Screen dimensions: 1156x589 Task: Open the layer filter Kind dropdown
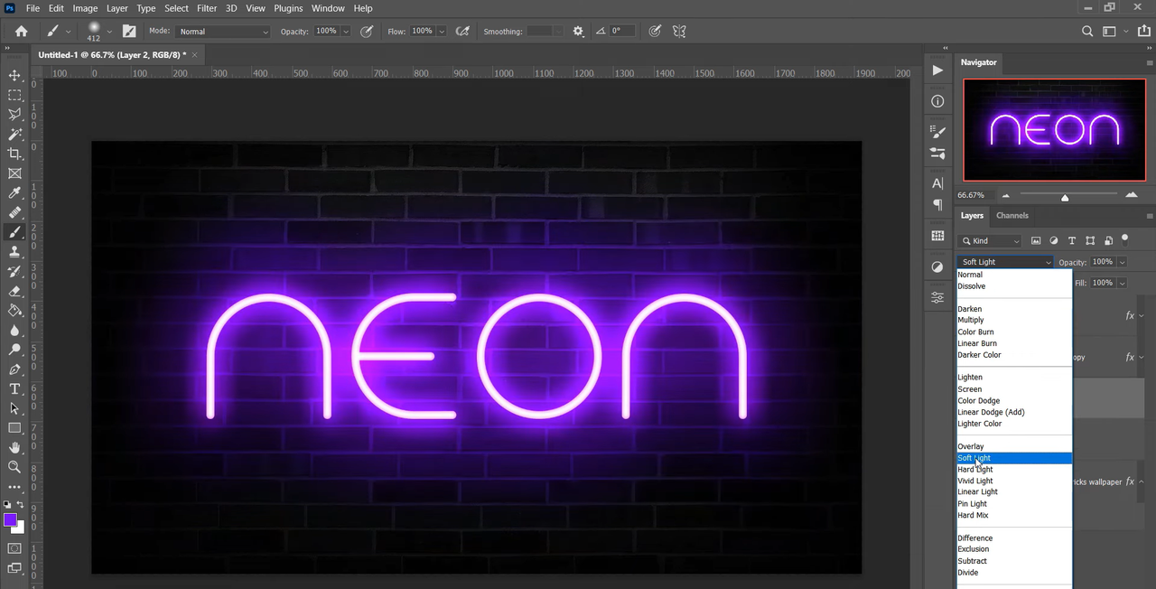(x=990, y=240)
